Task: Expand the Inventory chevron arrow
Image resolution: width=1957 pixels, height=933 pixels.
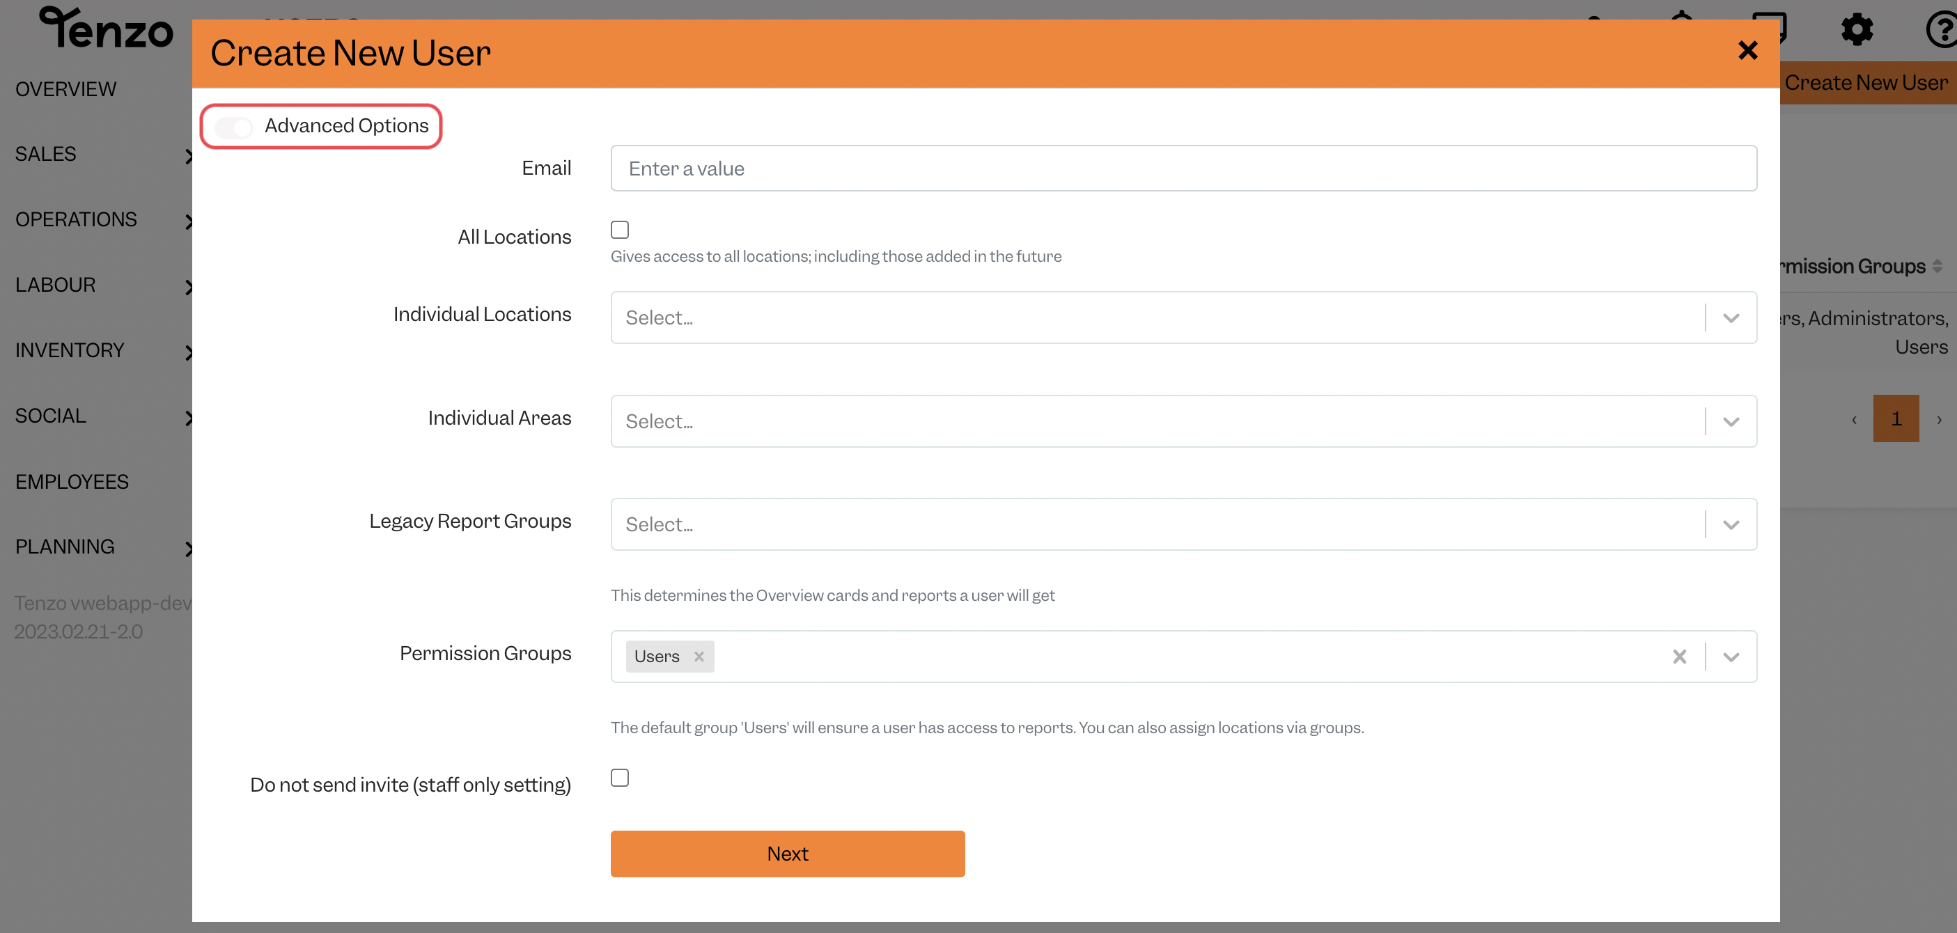Action: click(x=189, y=352)
